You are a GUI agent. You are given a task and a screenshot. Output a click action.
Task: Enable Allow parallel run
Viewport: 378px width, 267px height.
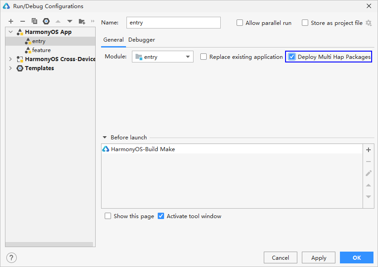click(240, 23)
